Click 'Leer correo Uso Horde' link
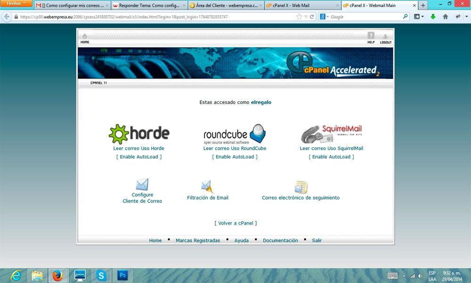Image resolution: width=471 pixels, height=283 pixels. click(x=138, y=148)
